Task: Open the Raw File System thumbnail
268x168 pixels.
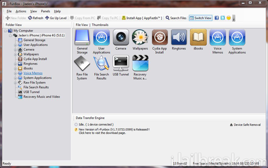Action: 82,63
